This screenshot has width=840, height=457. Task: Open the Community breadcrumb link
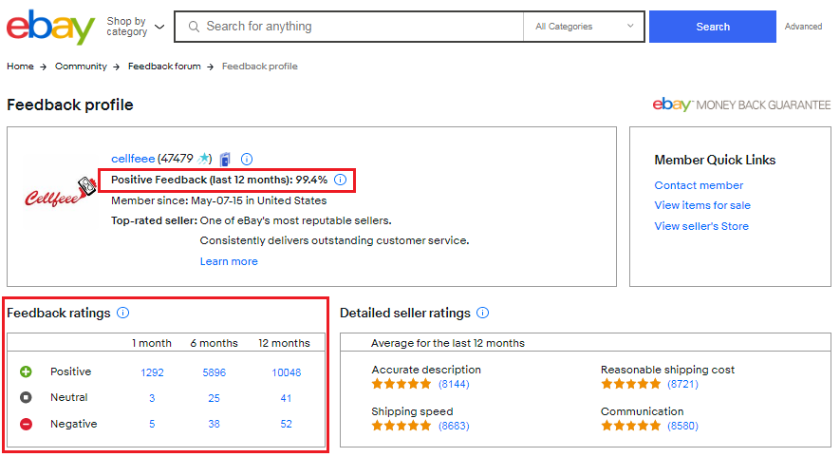[x=81, y=66]
